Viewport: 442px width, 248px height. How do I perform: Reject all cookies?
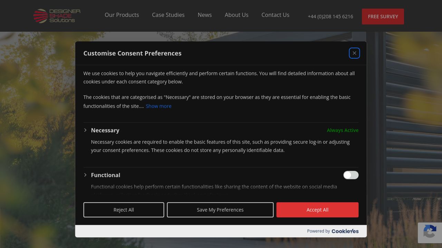pos(124,210)
